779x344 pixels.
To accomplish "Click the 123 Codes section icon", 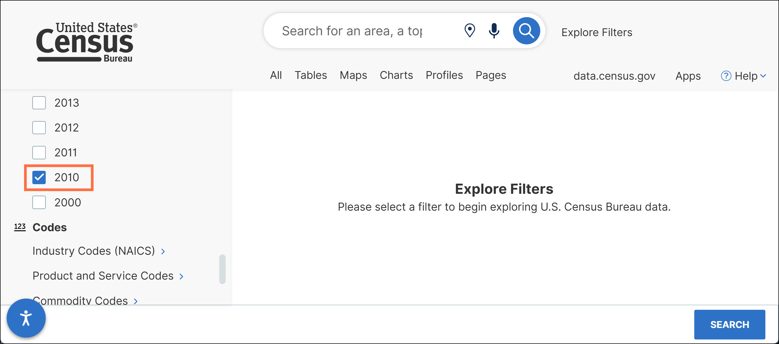I will [20, 227].
